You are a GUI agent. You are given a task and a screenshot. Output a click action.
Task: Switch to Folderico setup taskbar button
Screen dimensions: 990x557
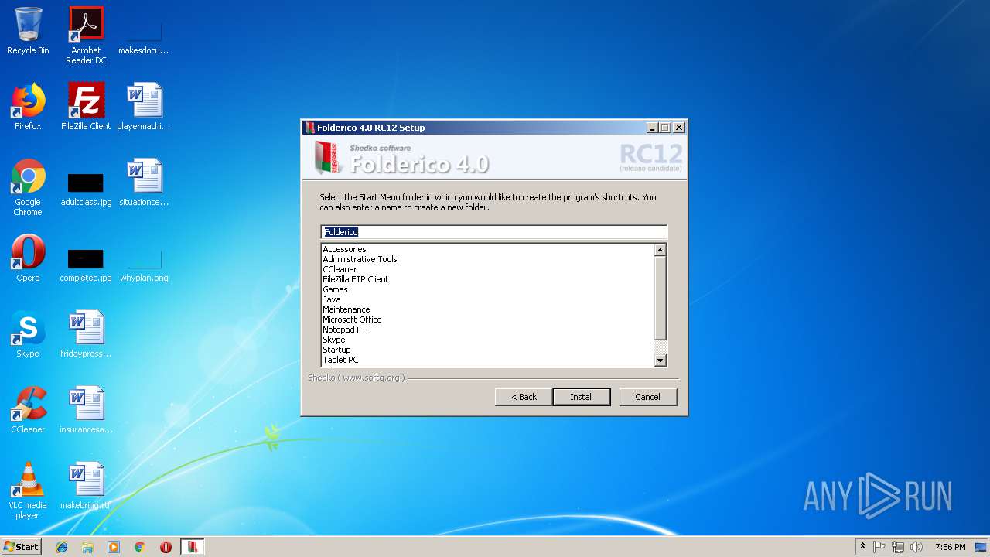coord(193,547)
